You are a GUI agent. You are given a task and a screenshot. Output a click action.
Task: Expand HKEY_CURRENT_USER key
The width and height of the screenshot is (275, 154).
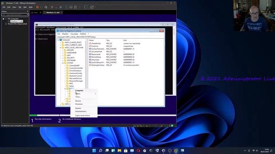pyautogui.click(x=61, y=45)
